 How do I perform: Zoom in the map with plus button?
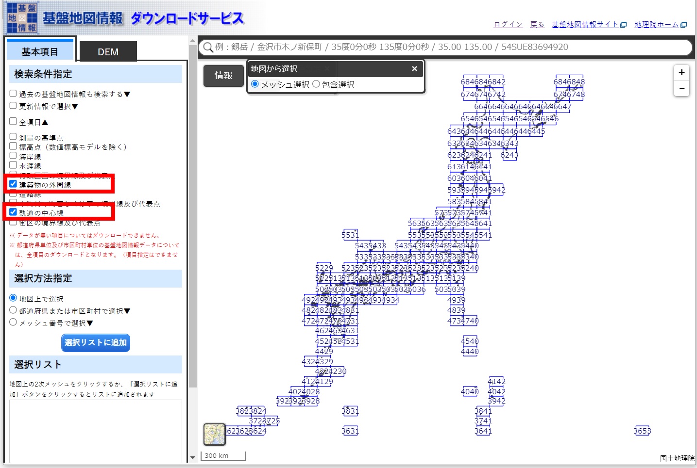[681, 72]
